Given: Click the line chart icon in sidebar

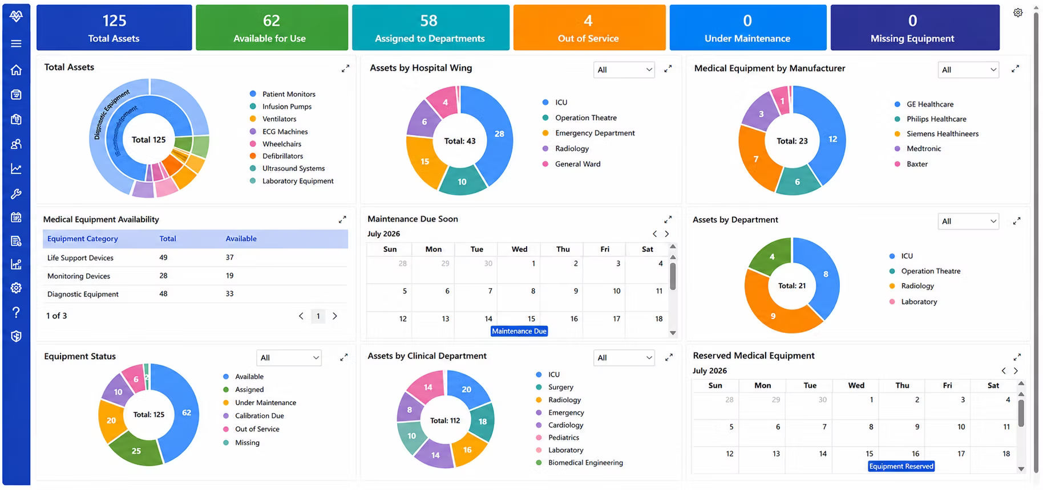Looking at the screenshot, I should [x=16, y=169].
